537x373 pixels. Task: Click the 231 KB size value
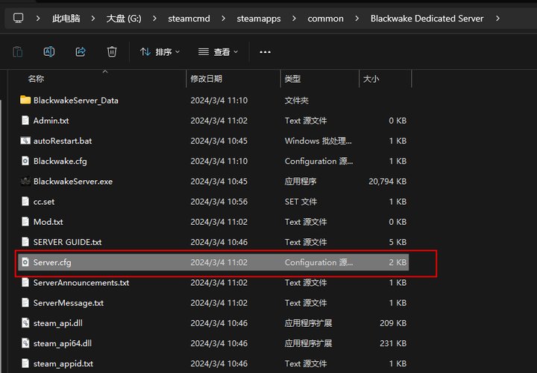pyautogui.click(x=393, y=343)
